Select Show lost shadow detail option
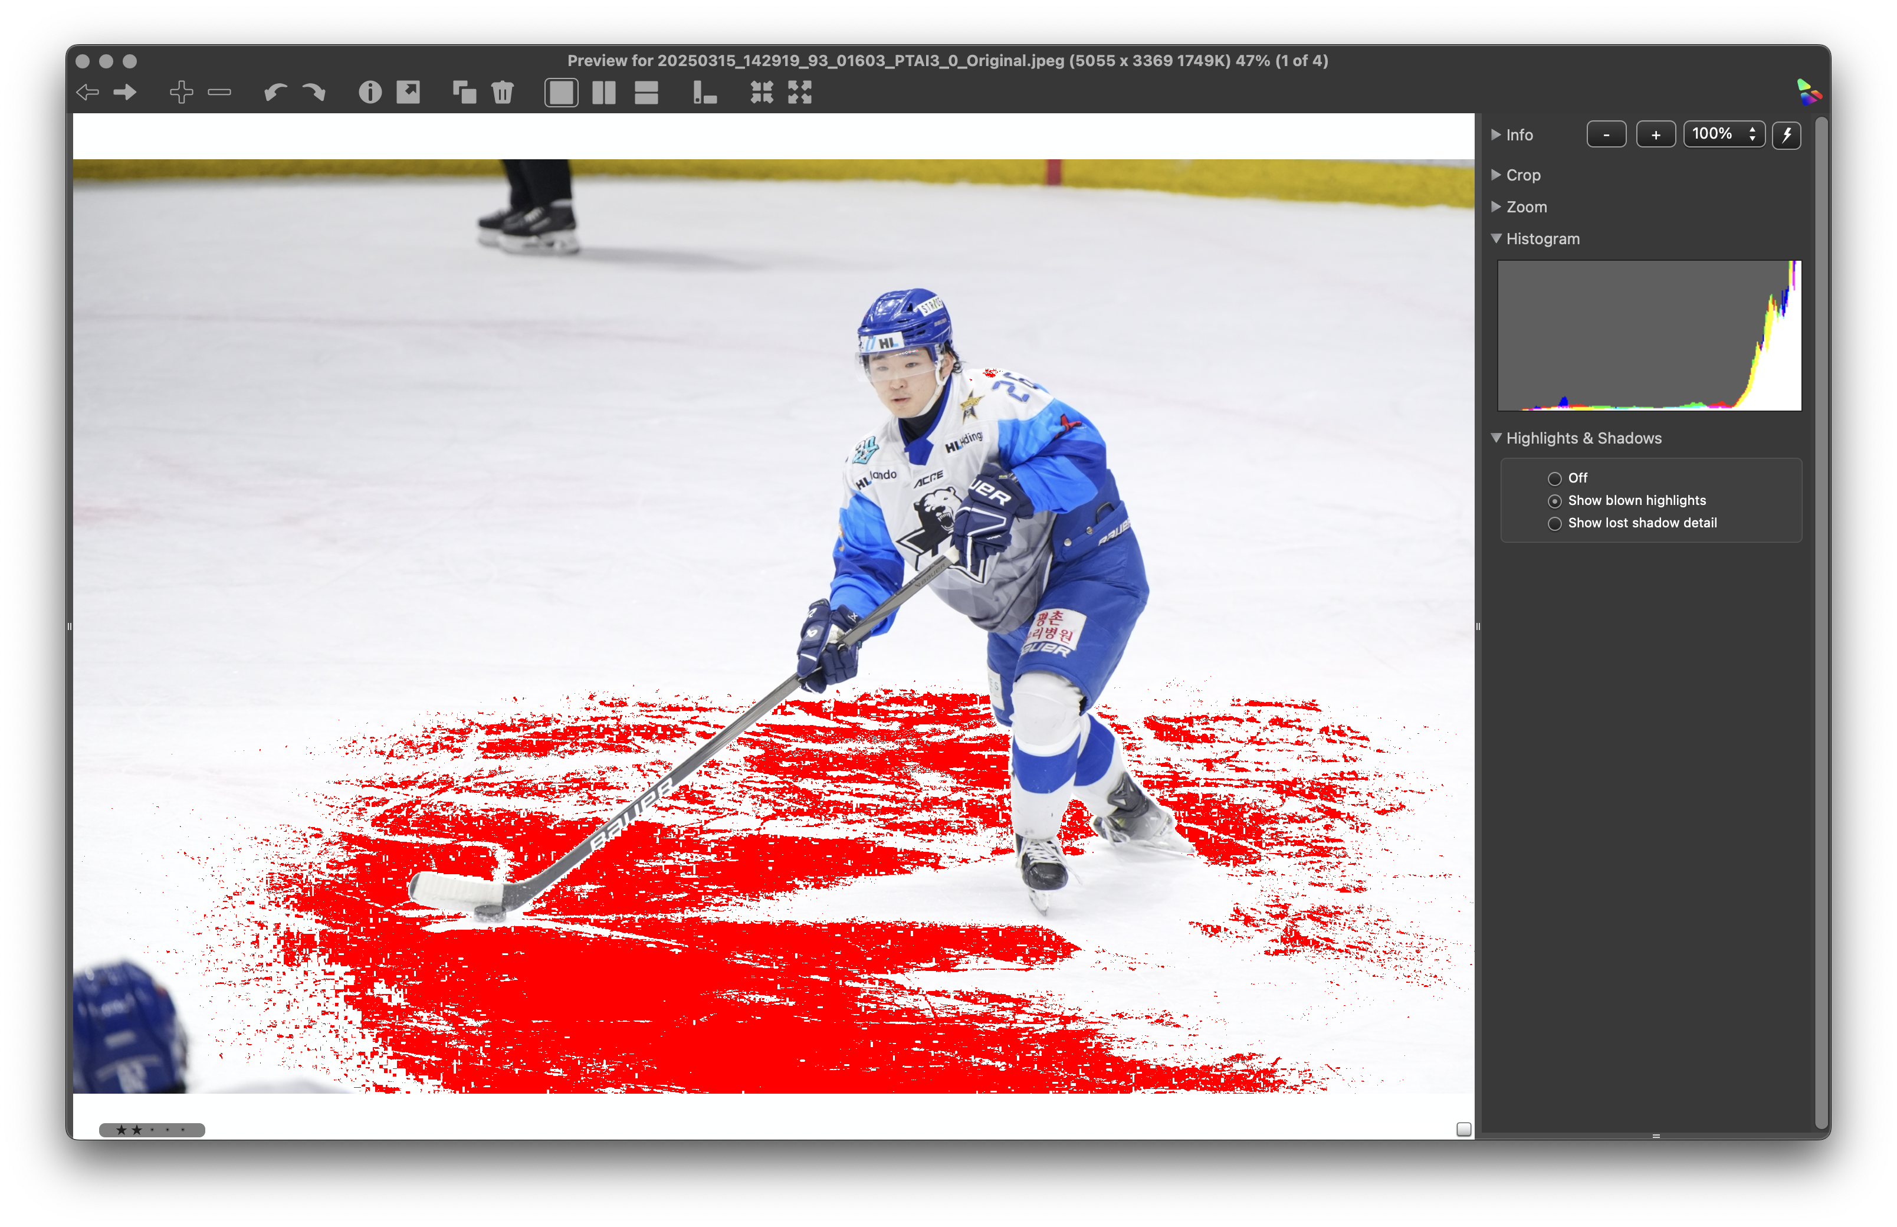Viewport: 1897px width, 1227px height. click(x=1554, y=523)
